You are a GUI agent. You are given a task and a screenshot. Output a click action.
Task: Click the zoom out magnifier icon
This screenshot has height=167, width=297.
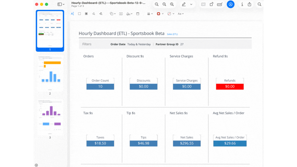157,4
